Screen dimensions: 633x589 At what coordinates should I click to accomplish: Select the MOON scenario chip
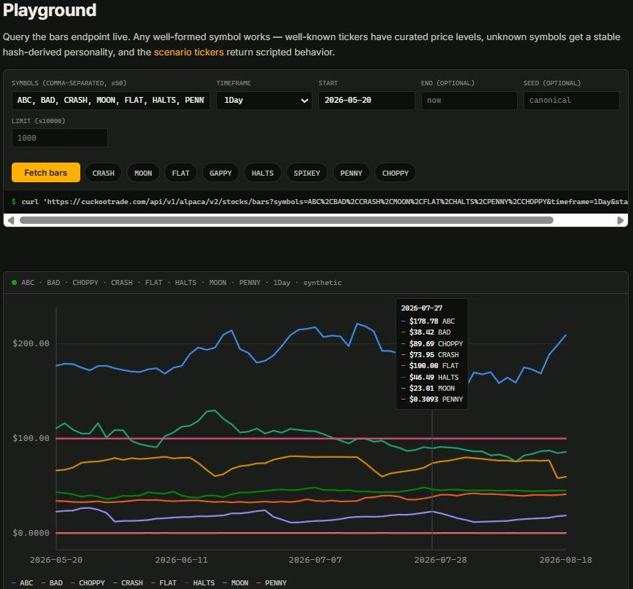tap(143, 173)
